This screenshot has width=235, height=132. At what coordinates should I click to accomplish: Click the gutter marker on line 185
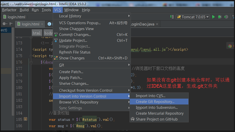point(26,119)
